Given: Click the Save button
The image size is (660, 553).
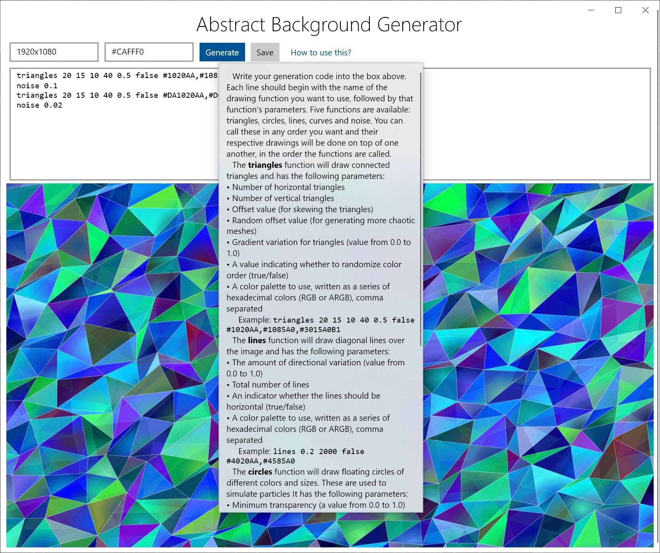Looking at the screenshot, I should pos(265,52).
